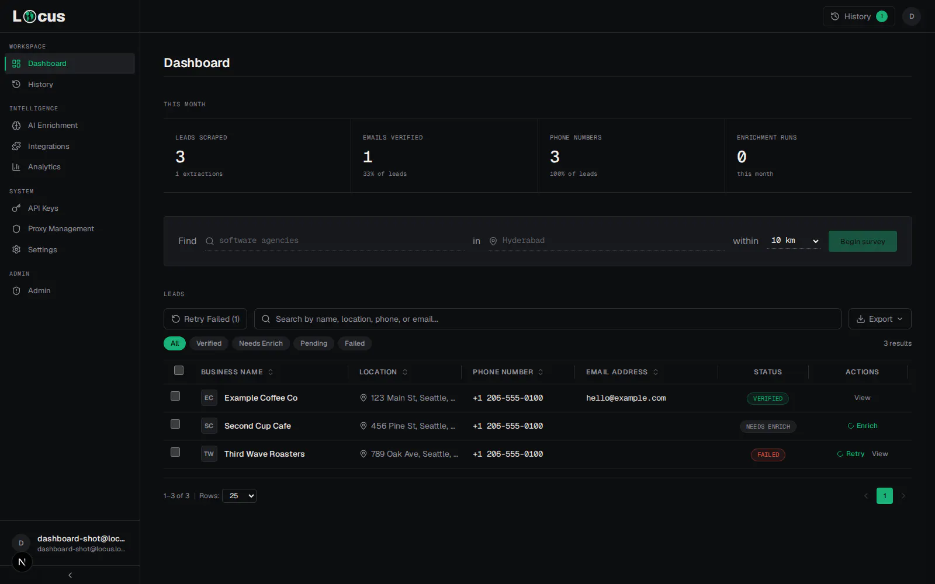Viewport: 935px width, 584px height.
Task: Click Third Wave Roasters business name
Action: (265, 454)
